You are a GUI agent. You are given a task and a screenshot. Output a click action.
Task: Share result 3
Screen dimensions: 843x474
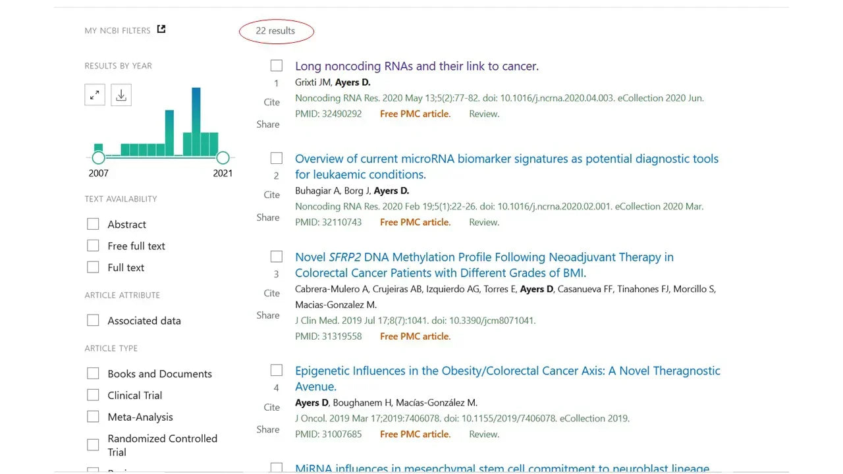point(268,315)
